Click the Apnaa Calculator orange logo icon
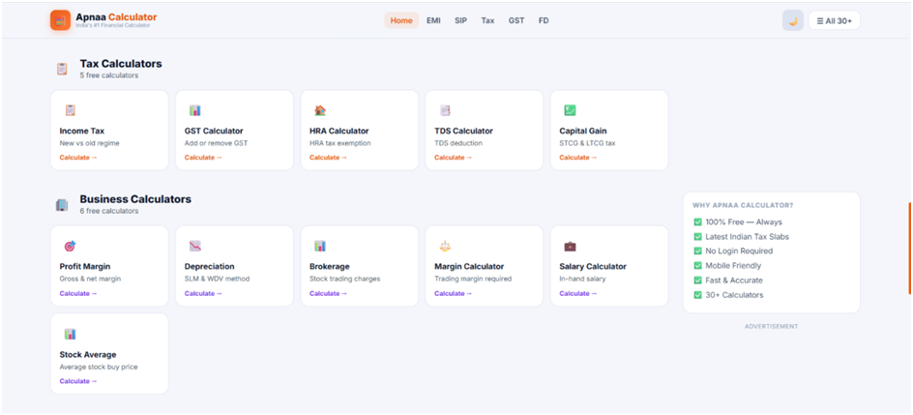 [61, 20]
